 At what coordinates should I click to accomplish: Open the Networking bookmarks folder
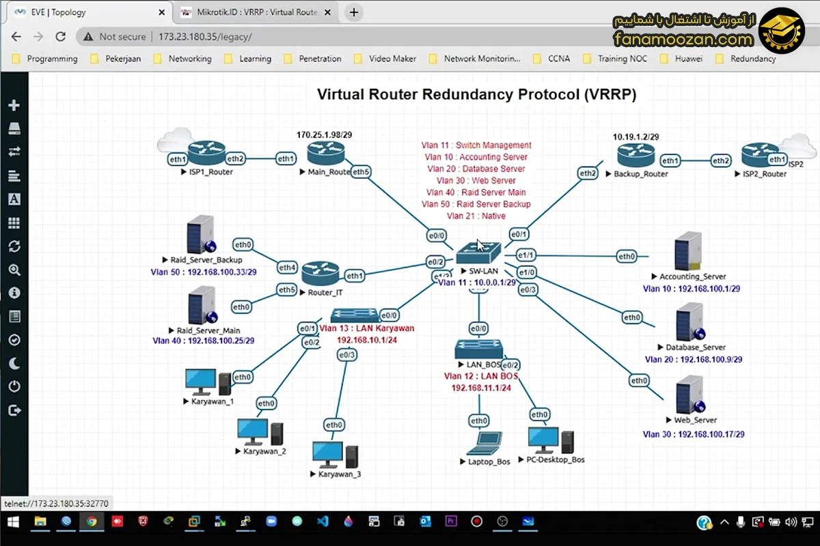click(x=182, y=59)
